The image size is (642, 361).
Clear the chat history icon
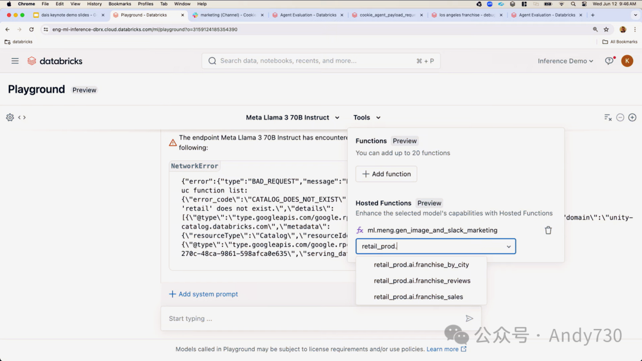(x=608, y=118)
